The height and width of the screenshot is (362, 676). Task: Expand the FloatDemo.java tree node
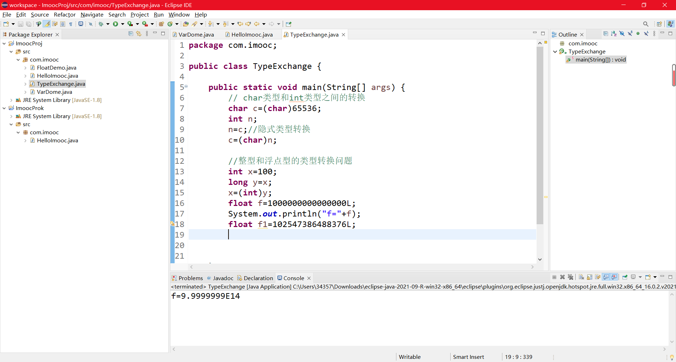25,68
